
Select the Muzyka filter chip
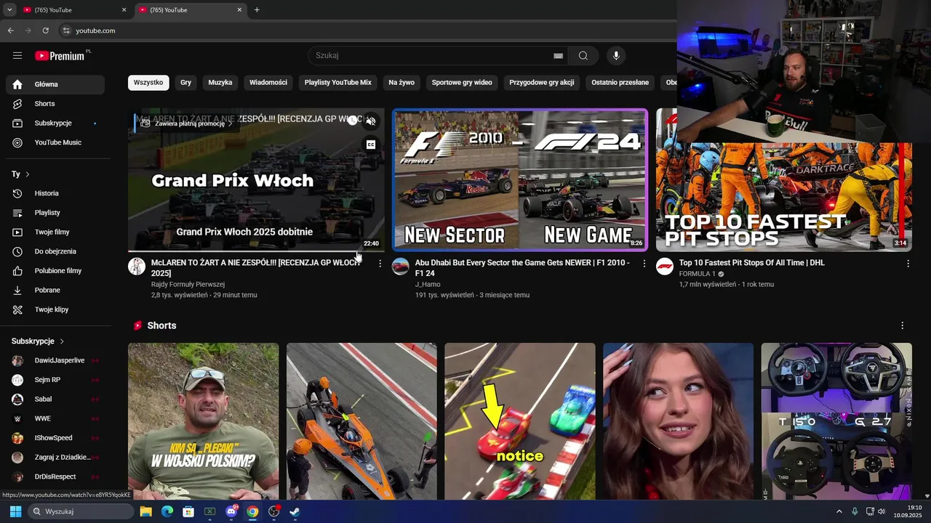tap(220, 83)
